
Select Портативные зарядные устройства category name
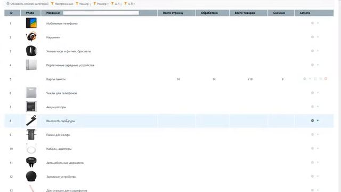[70, 65]
